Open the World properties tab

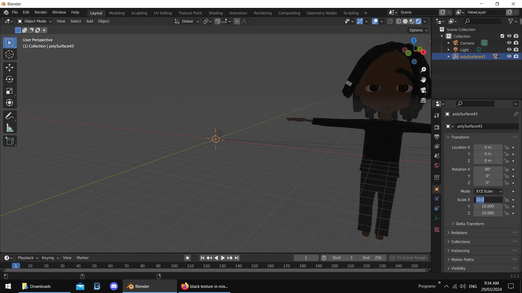pos(437,165)
